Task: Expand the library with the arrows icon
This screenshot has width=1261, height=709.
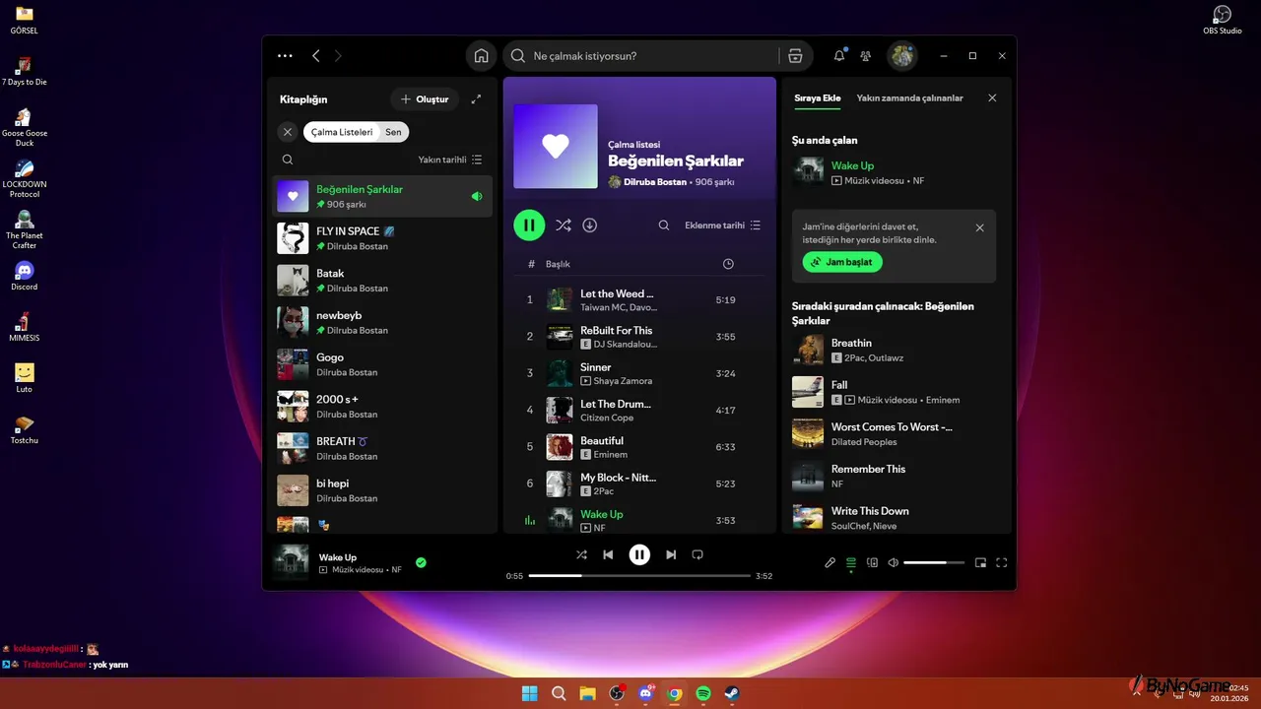Action: click(x=477, y=99)
